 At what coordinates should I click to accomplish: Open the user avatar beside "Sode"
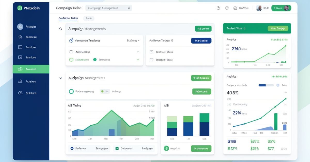[x=259, y=8]
